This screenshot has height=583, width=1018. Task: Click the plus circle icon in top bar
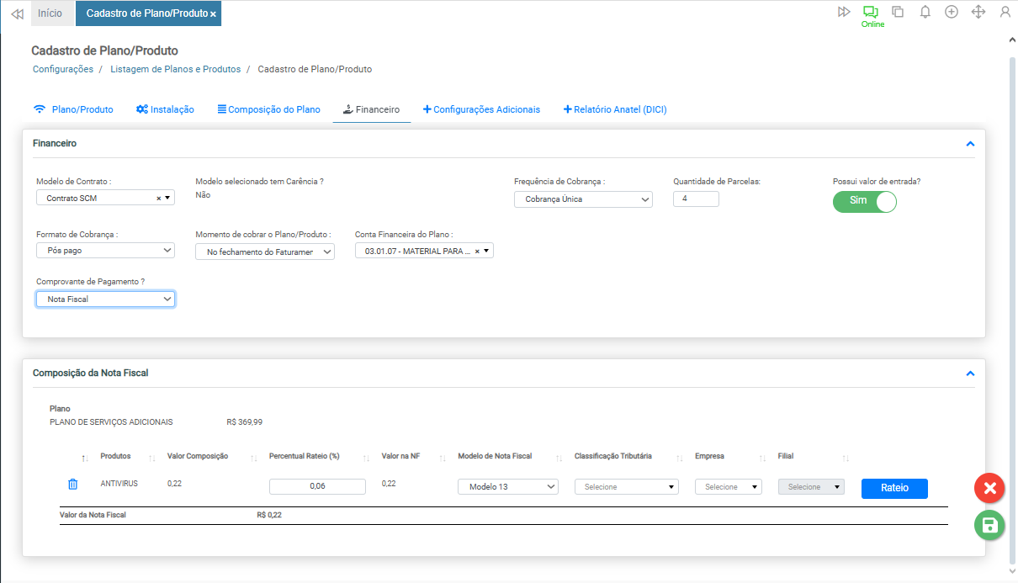(x=952, y=13)
